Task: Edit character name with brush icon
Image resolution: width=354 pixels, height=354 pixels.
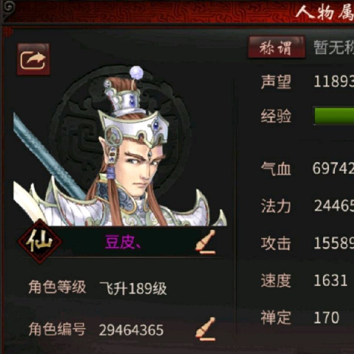Action: coord(205,242)
